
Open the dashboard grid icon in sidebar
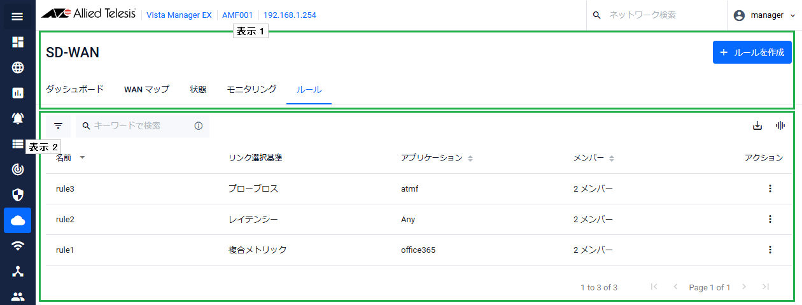pos(18,42)
